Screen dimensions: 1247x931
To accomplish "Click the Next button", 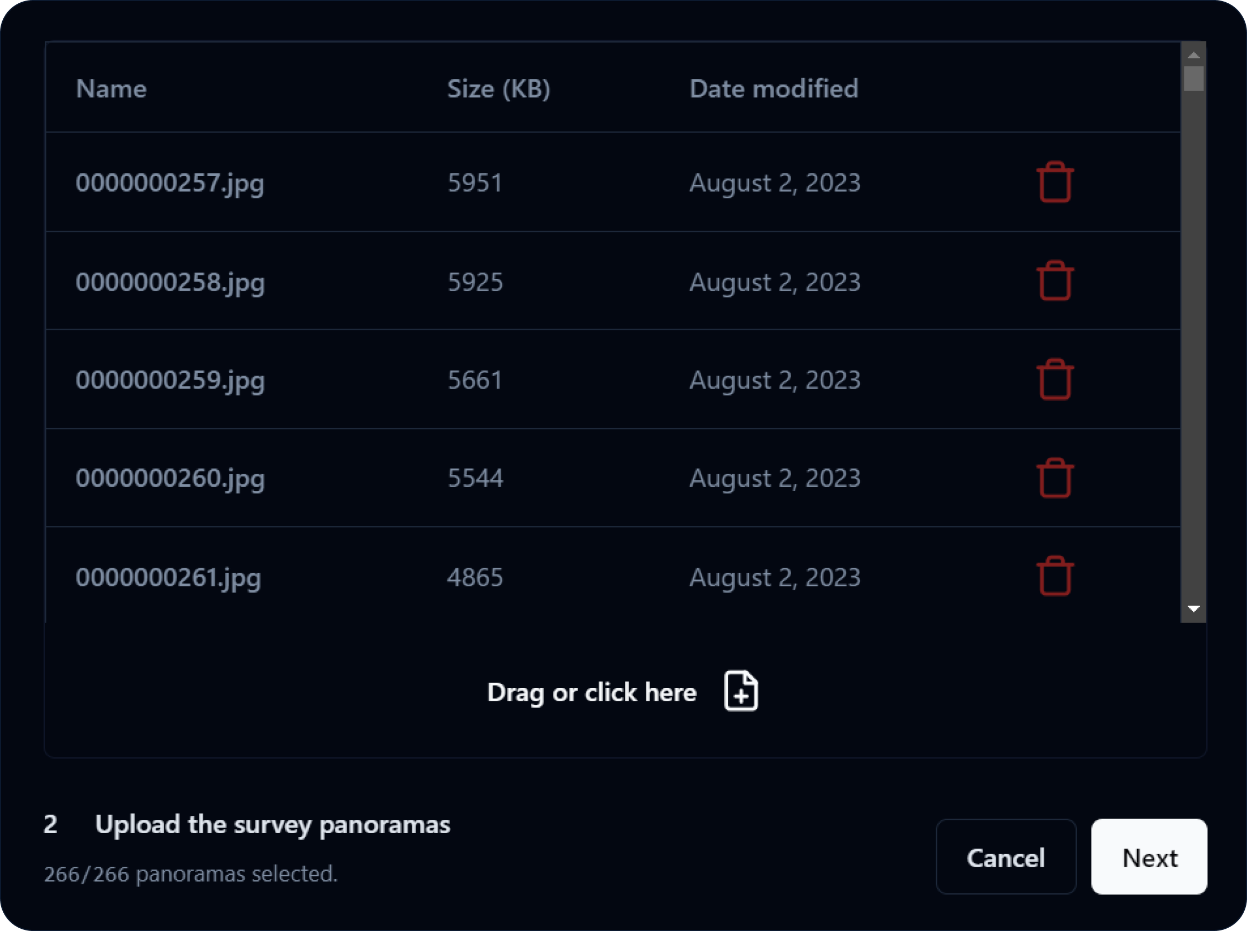I will 1149,857.
